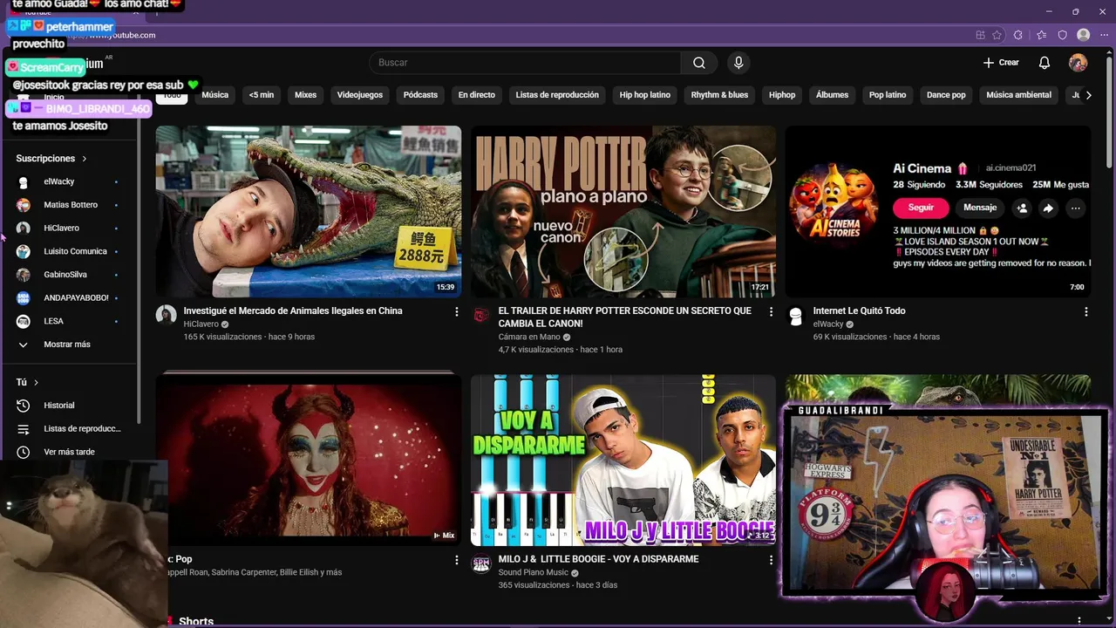This screenshot has height=628, width=1116.
Task: Open options menu for Mercado de Animales video
Action: coord(456,311)
